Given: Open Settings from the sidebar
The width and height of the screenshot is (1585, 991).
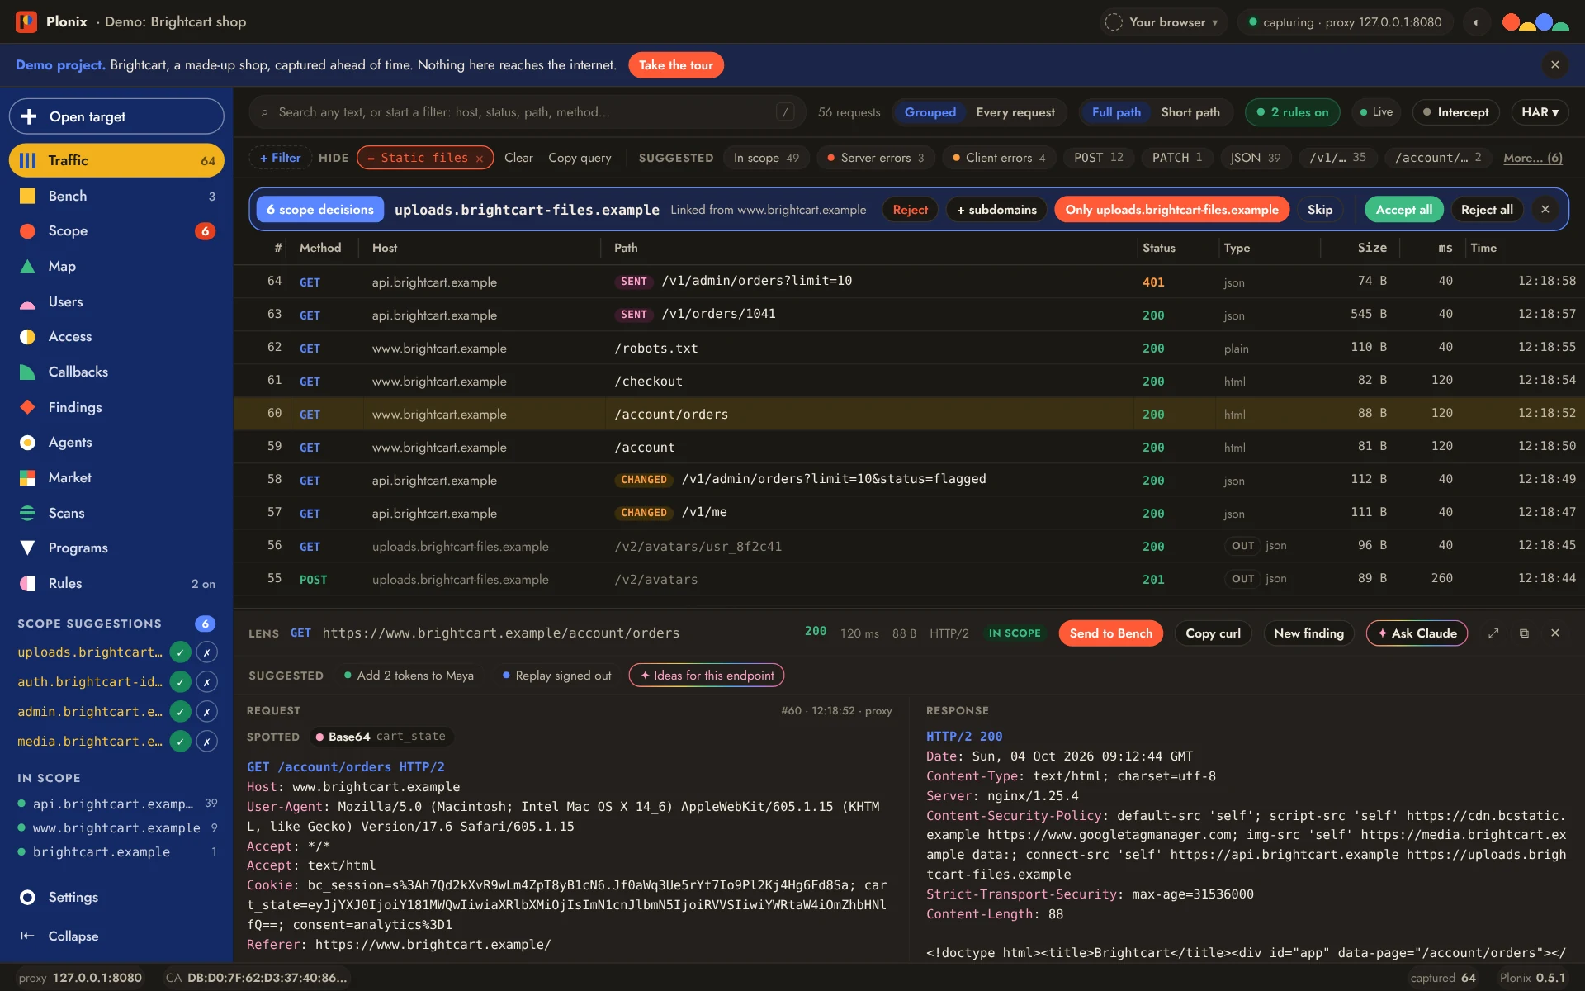Looking at the screenshot, I should point(116,897).
